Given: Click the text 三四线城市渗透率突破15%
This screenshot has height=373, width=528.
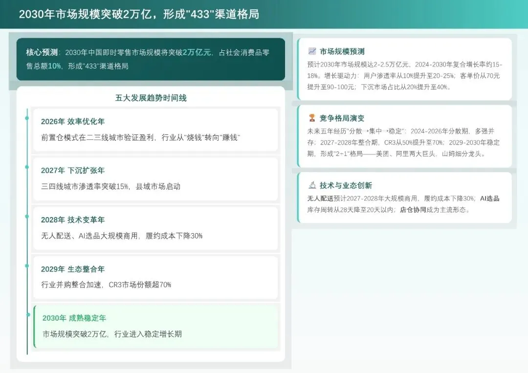Looking at the screenshot, I should click(85, 187).
